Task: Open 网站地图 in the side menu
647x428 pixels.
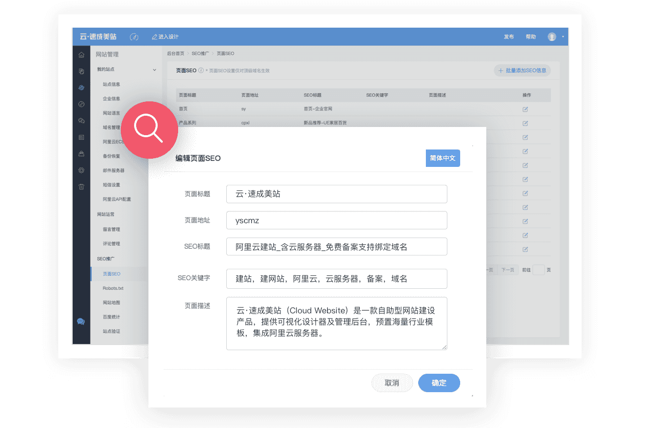Action: point(112,303)
